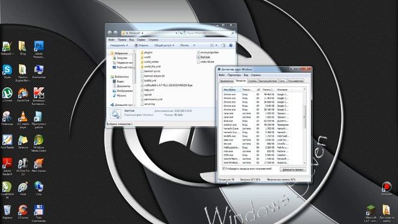Switch to Applications tab in Task Manager

226,81
